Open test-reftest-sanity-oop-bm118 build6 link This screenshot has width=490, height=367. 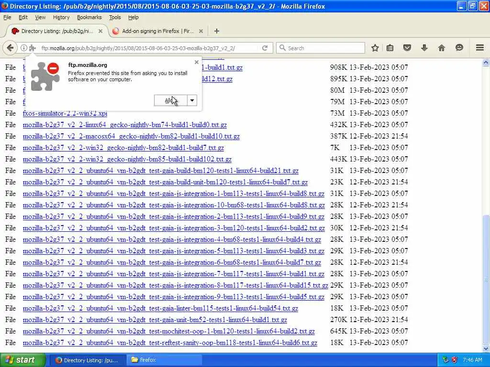click(170, 343)
